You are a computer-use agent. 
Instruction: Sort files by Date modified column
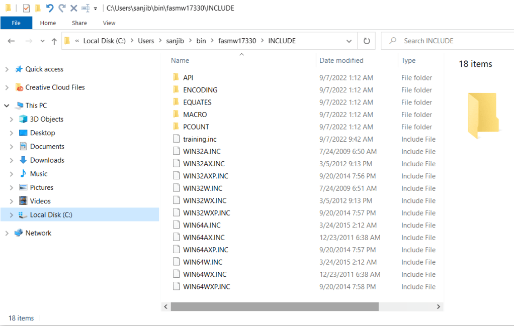tap(341, 60)
